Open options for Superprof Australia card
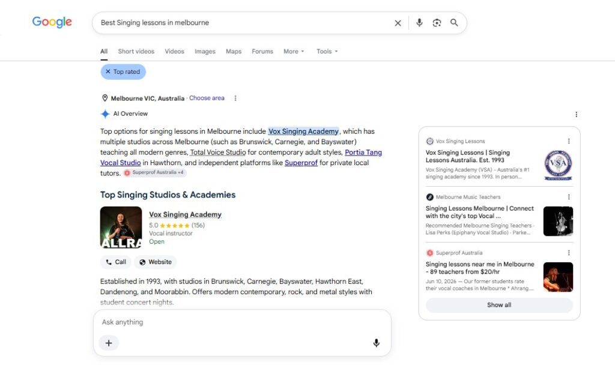615x371 pixels. (x=569, y=253)
